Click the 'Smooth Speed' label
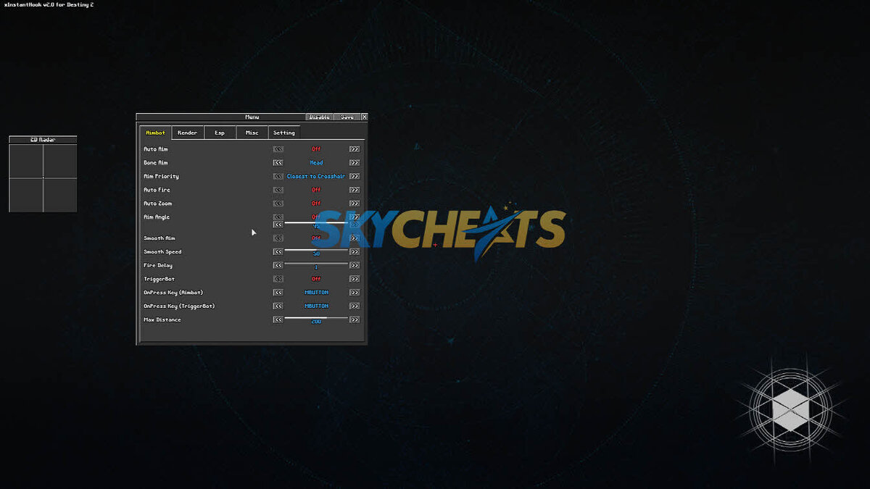 (x=162, y=252)
